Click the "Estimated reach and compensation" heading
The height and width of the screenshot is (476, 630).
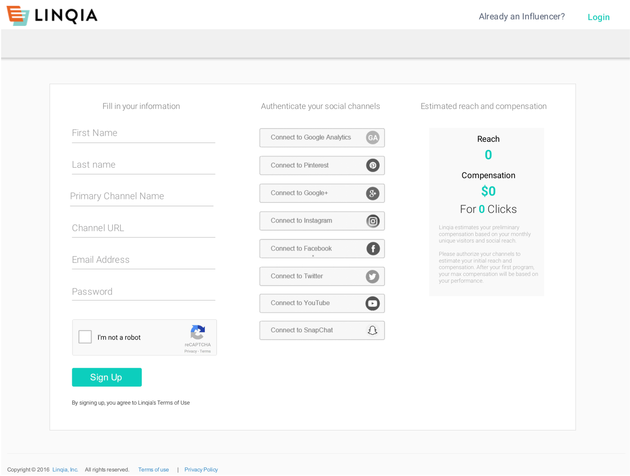484,106
